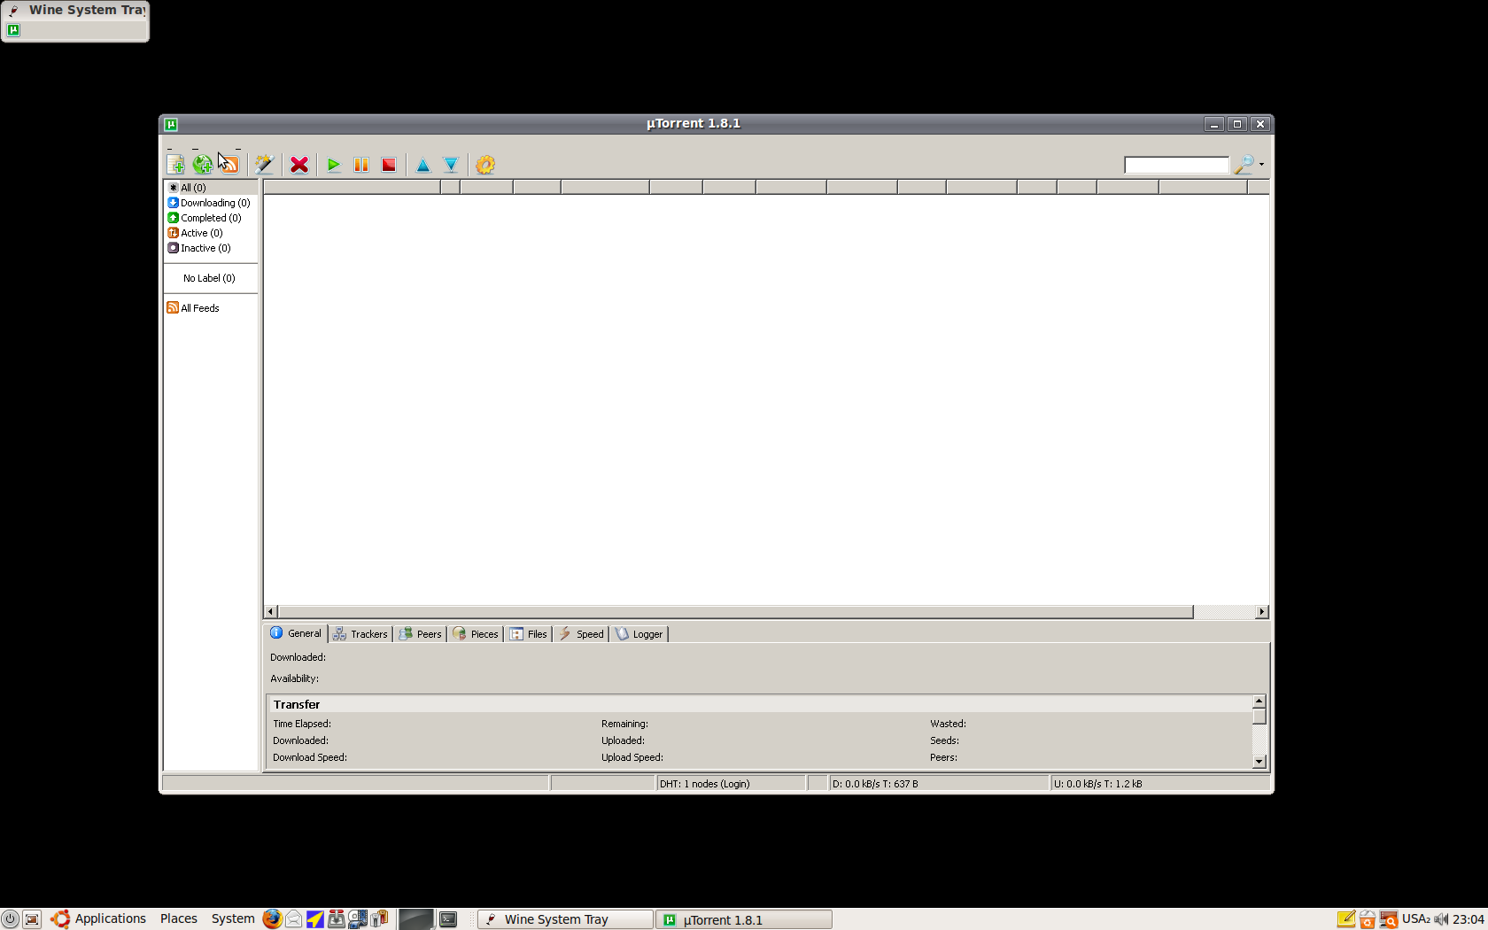Click the Transfer section header

click(760, 704)
